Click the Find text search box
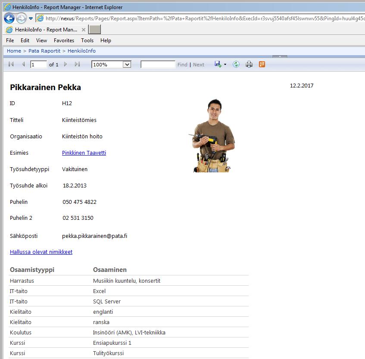This screenshot has width=365, height=359. tap(158, 65)
